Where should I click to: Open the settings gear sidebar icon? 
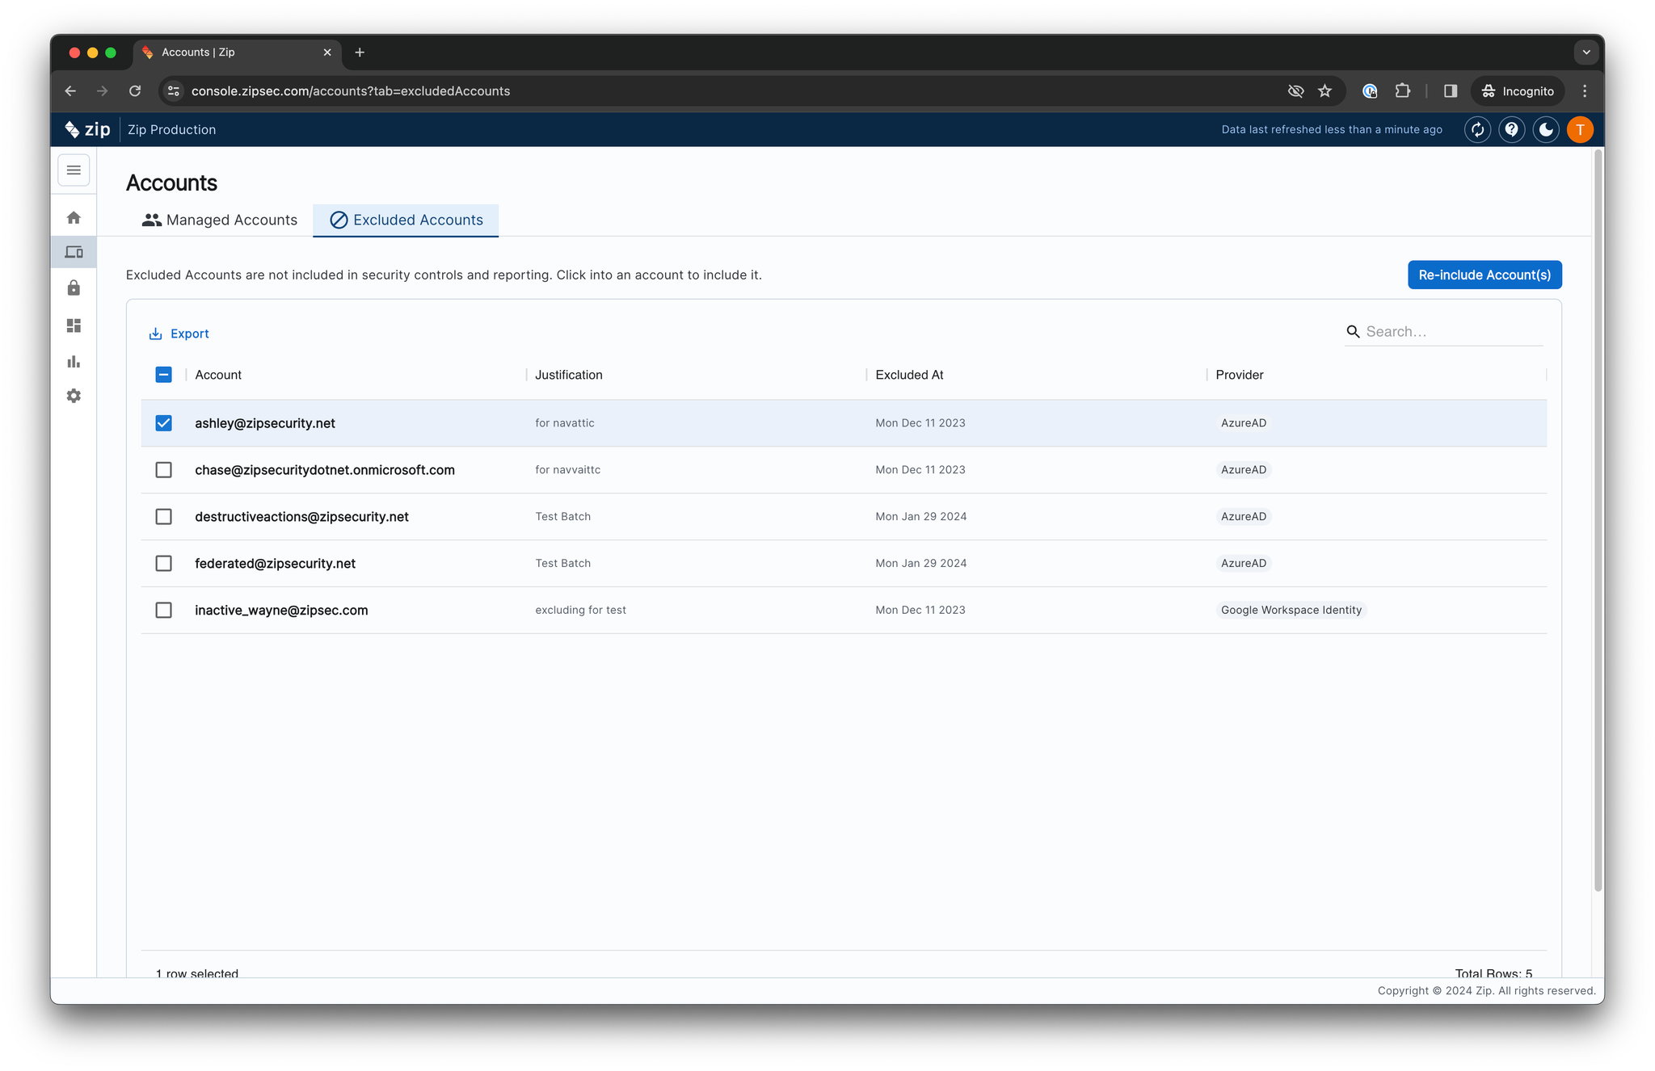pyautogui.click(x=74, y=396)
